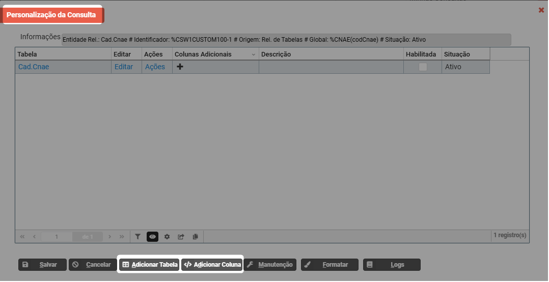Click the filter funnel icon in grid footer
This screenshot has height=282, width=549.
click(138, 237)
